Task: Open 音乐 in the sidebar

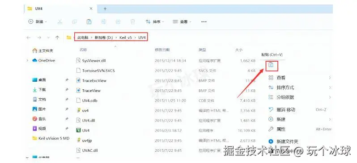Action: click(x=39, y=119)
